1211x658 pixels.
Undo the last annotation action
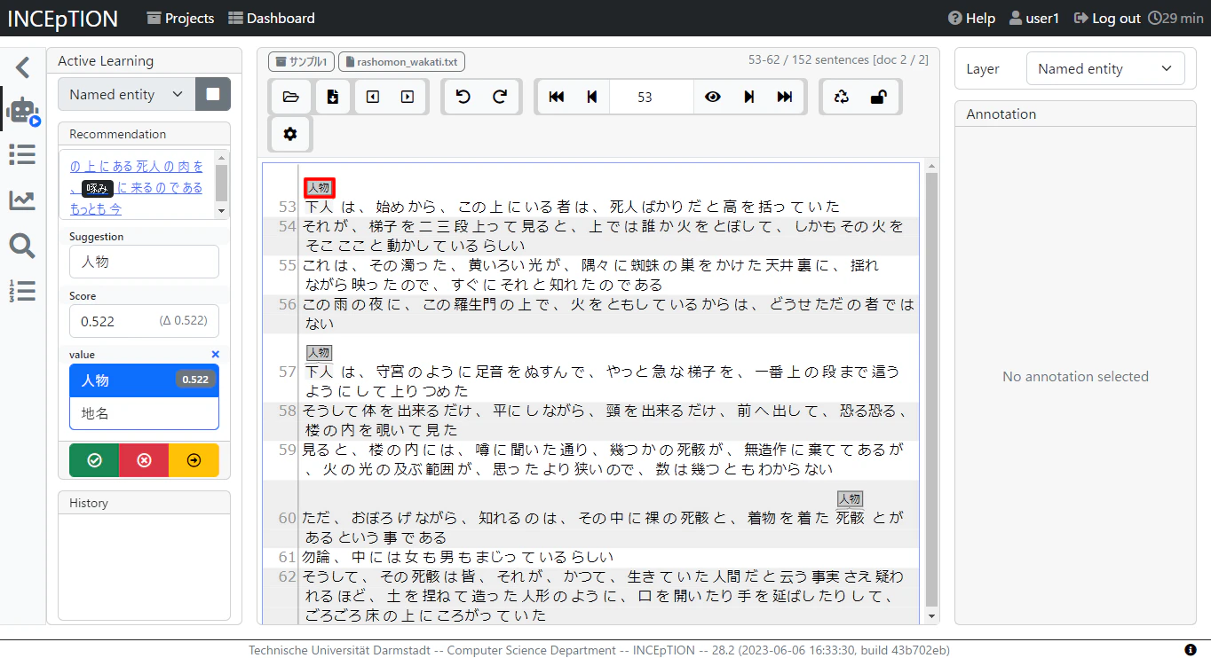click(463, 97)
